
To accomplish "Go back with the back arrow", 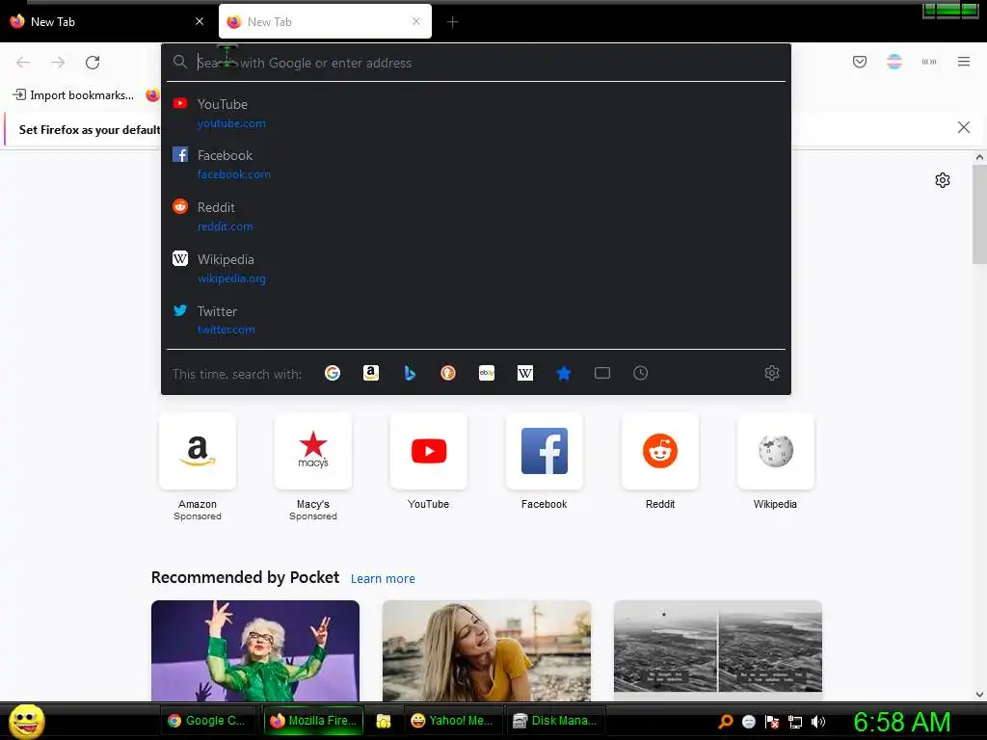I will point(23,63).
